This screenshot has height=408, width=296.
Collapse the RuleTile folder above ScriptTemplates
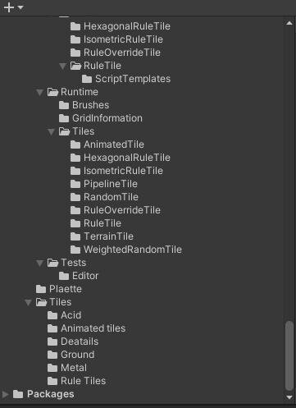pos(62,66)
